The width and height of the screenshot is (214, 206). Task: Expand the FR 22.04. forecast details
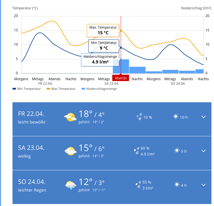203,117
